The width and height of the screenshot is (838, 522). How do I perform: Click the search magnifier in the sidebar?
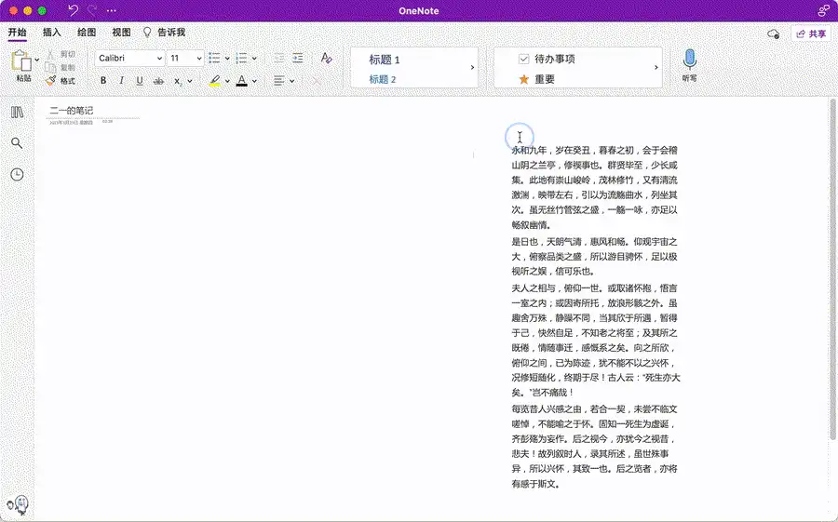click(x=17, y=143)
